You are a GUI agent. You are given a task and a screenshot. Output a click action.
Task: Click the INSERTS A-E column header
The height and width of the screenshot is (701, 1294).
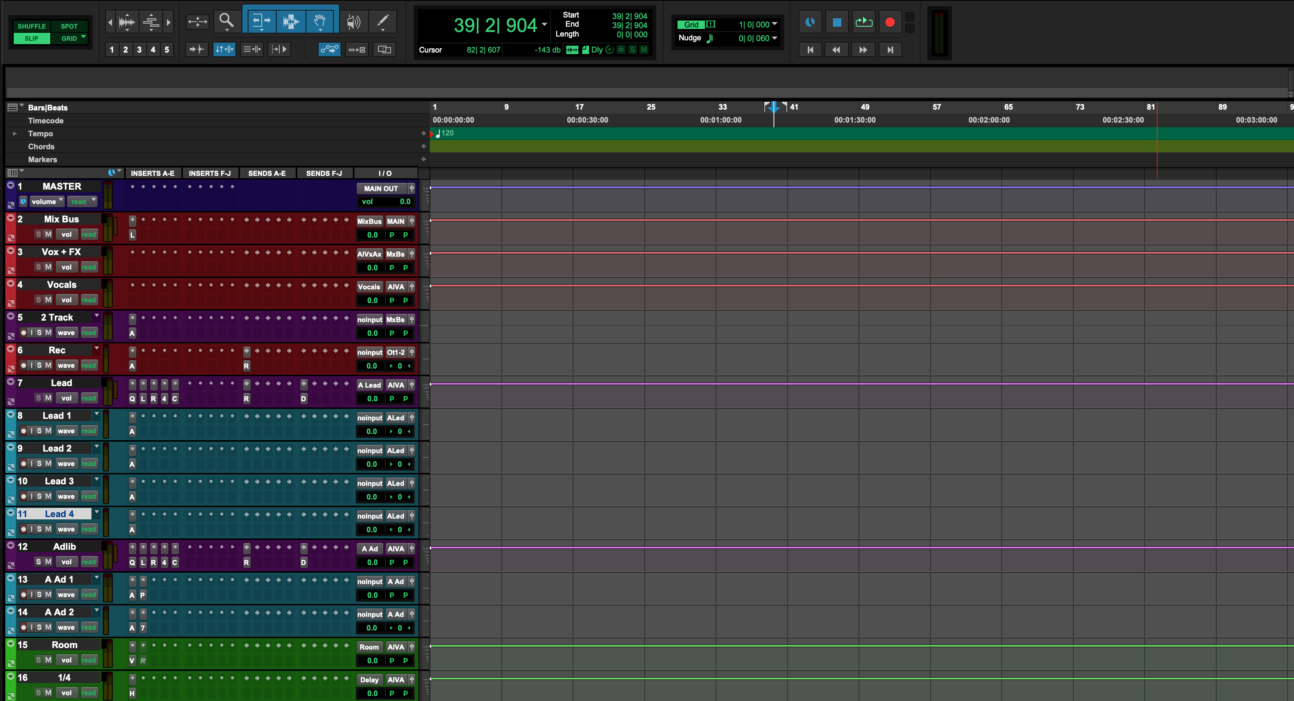click(x=152, y=173)
